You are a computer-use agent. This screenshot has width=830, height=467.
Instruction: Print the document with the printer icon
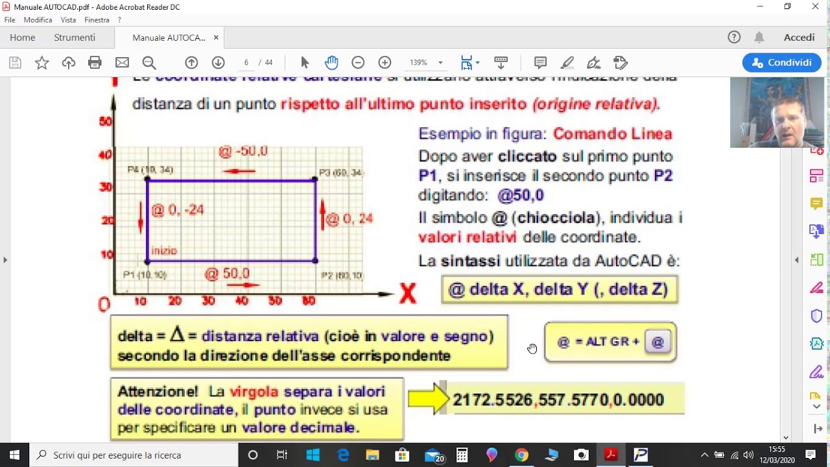tap(95, 63)
